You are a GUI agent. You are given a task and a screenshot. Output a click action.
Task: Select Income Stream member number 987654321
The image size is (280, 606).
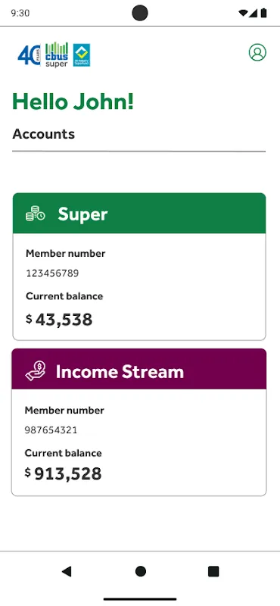[51, 430]
